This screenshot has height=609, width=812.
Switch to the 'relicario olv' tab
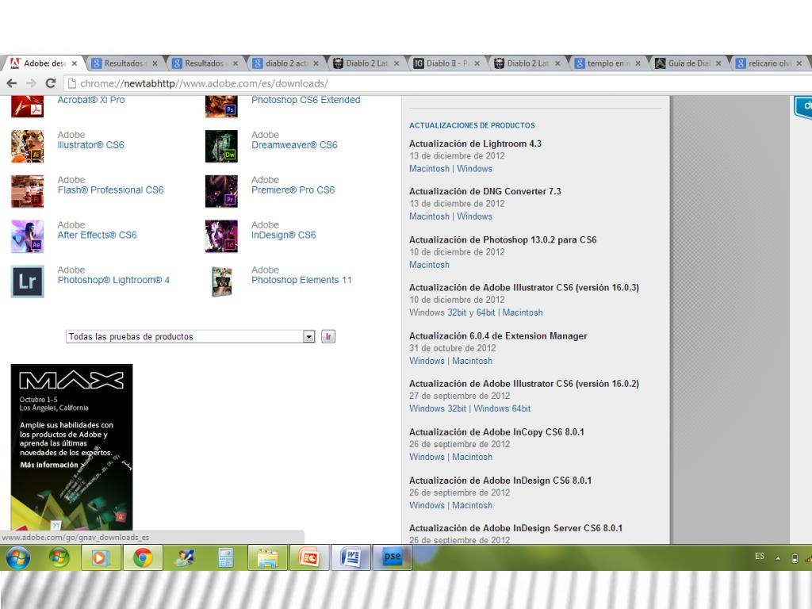[769, 63]
